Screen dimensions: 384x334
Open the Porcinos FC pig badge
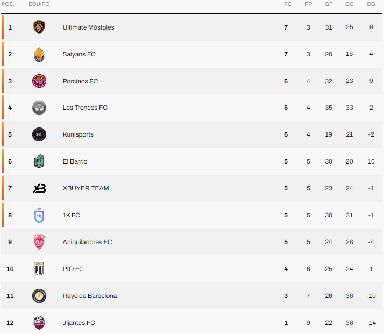pos(39,81)
